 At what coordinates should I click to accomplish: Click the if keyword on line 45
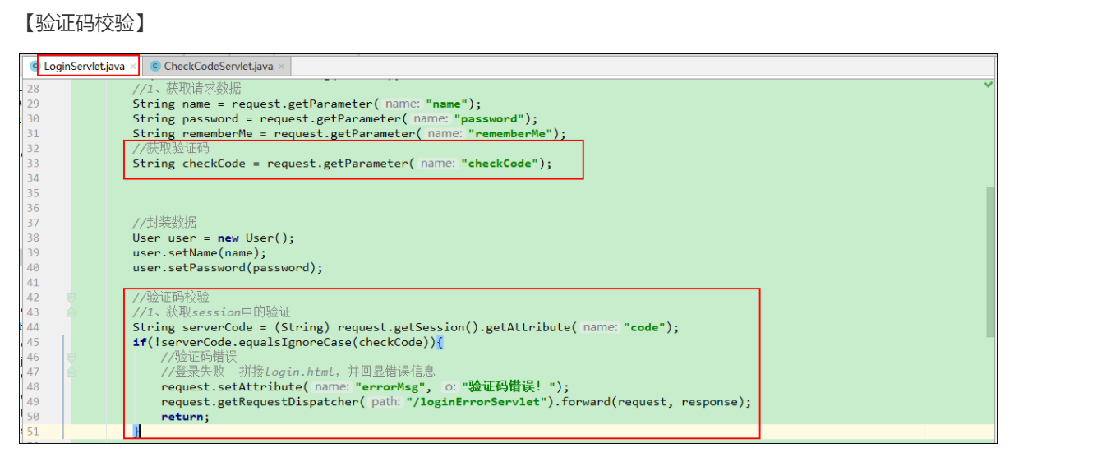pos(140,342)
